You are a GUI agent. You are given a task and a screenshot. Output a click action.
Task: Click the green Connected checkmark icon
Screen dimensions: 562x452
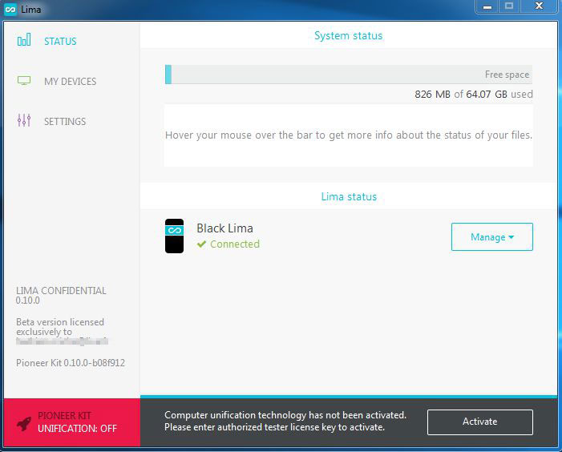coord(202,244)
